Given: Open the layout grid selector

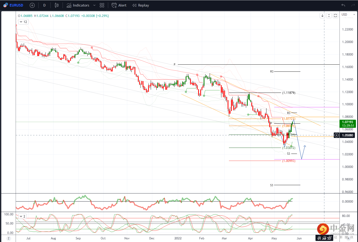Looking at the screenshot, I should click(102, 5).
